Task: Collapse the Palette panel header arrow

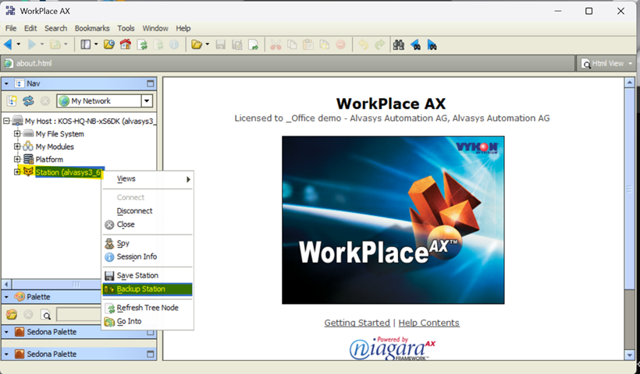Action: pos(6,297)
